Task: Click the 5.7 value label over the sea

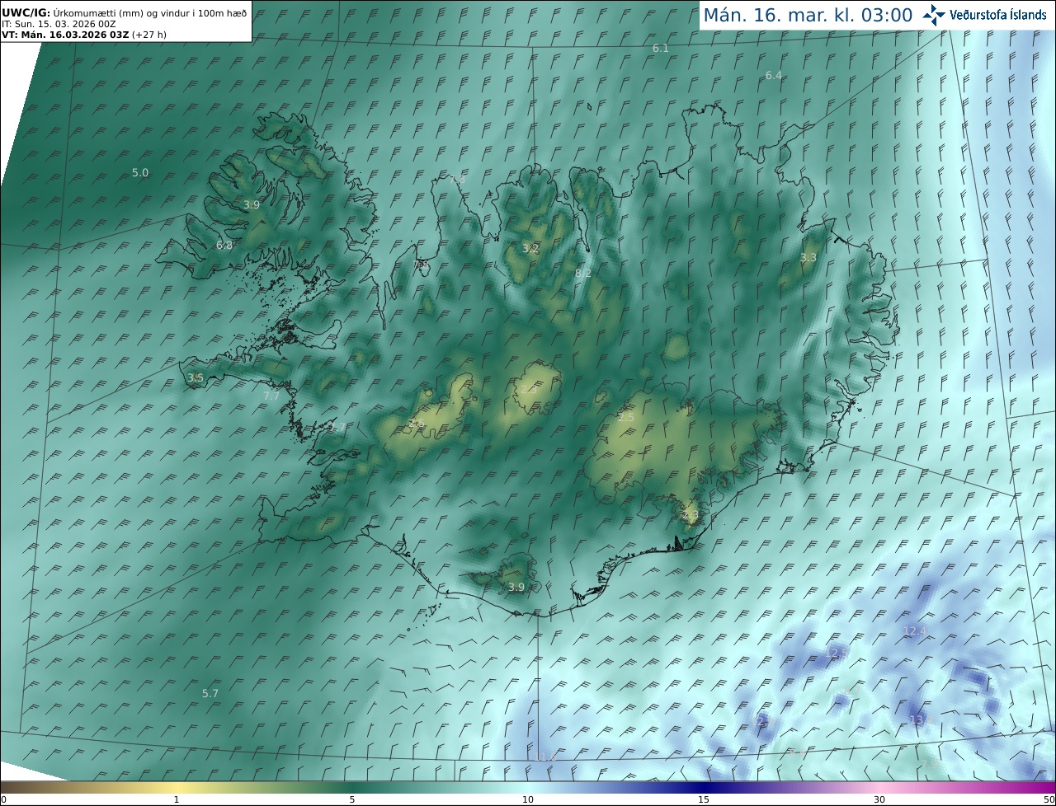Action: click(x=210, y=694)
